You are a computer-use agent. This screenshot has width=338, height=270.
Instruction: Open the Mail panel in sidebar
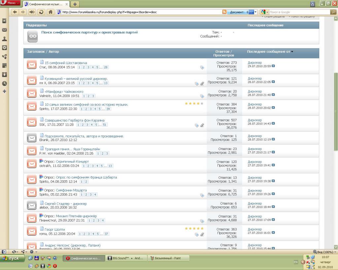(4, 30)
